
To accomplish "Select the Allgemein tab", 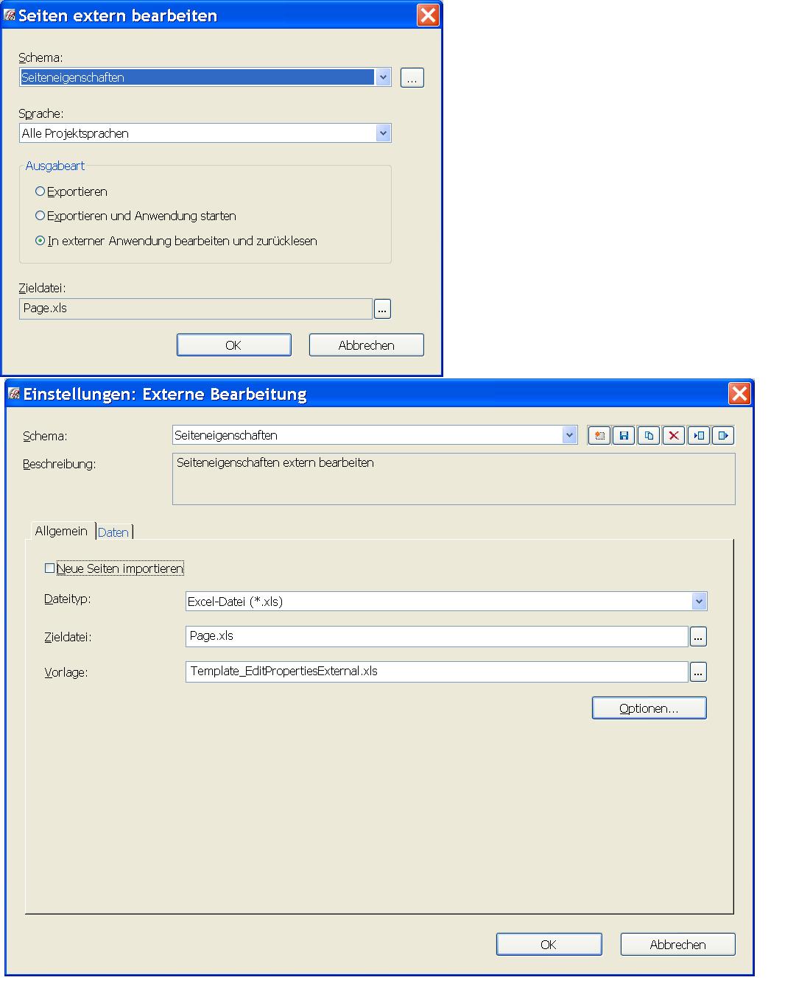I will coord(61,531).
